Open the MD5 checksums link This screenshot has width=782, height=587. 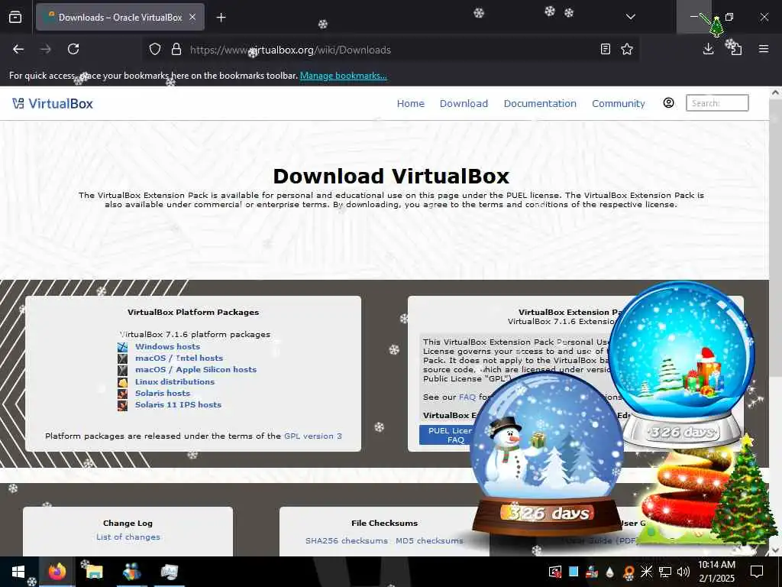tap(429, 540)
